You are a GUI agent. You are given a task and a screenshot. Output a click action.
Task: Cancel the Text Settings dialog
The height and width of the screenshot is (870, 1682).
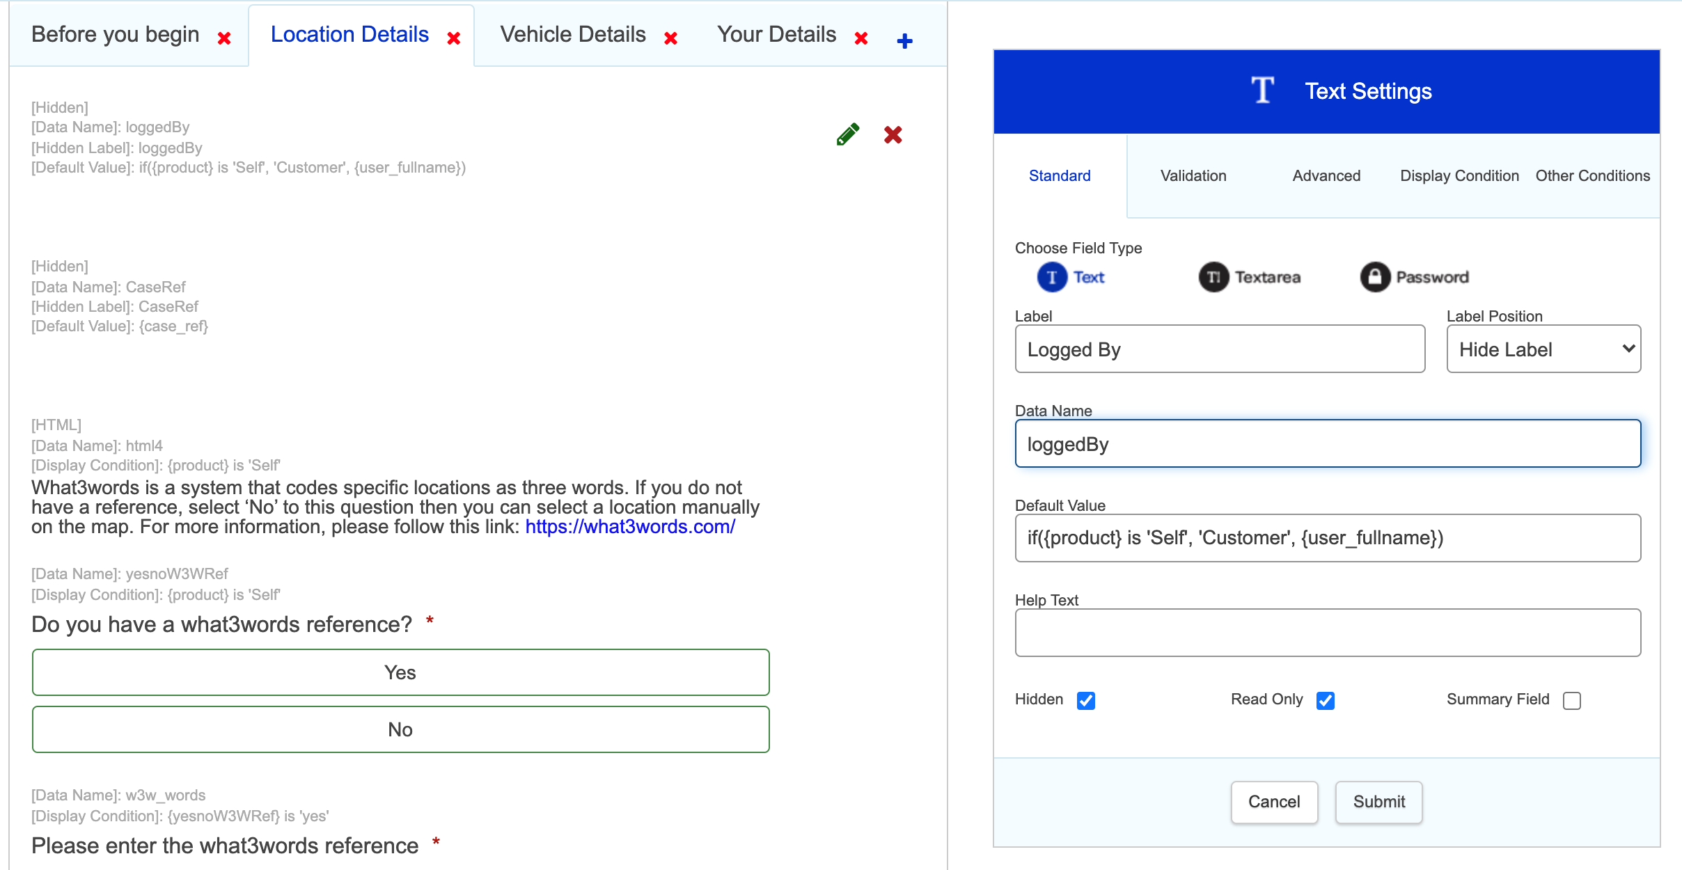(x=1274, y=802)
